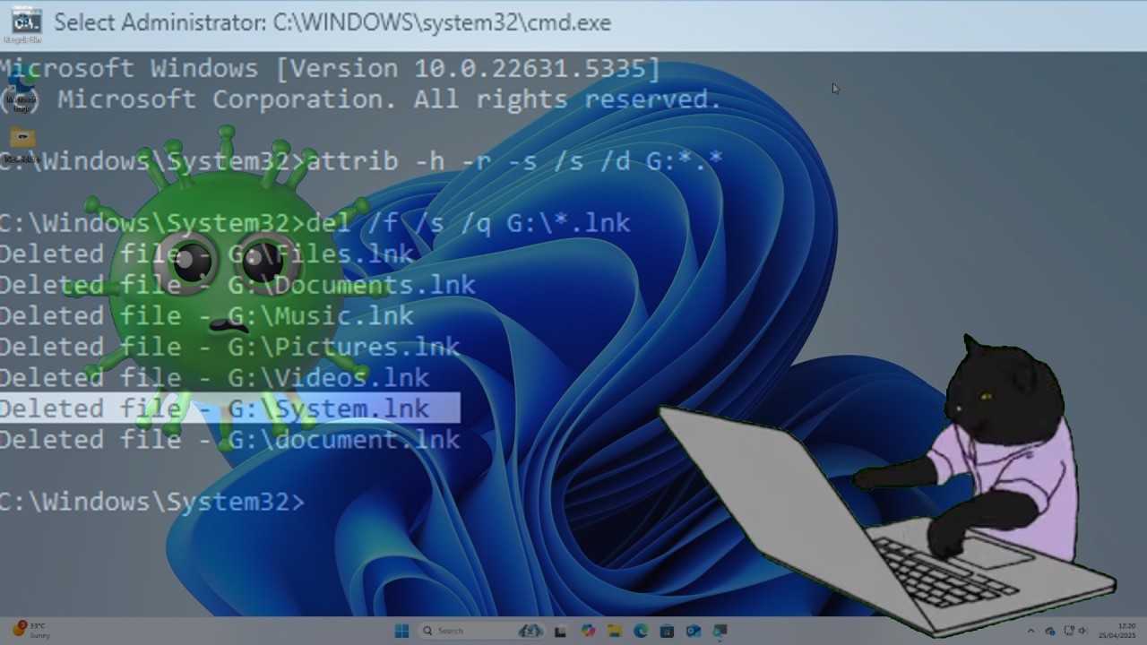
Task: Open Microsoft Store from the taskbar
Action: point(667,631)
